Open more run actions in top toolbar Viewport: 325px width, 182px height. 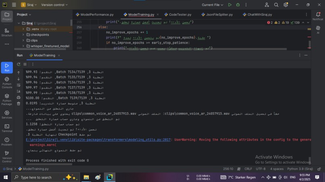pyautogui.click(x=246, y=5)
